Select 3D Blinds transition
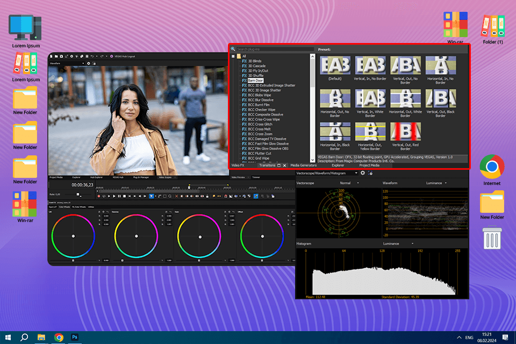The height and width of the screenshot is (344, 516). (254, 61)
